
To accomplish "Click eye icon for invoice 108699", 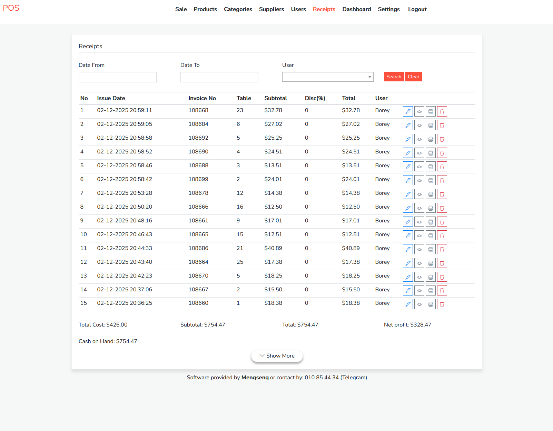I will click(419, 180).
